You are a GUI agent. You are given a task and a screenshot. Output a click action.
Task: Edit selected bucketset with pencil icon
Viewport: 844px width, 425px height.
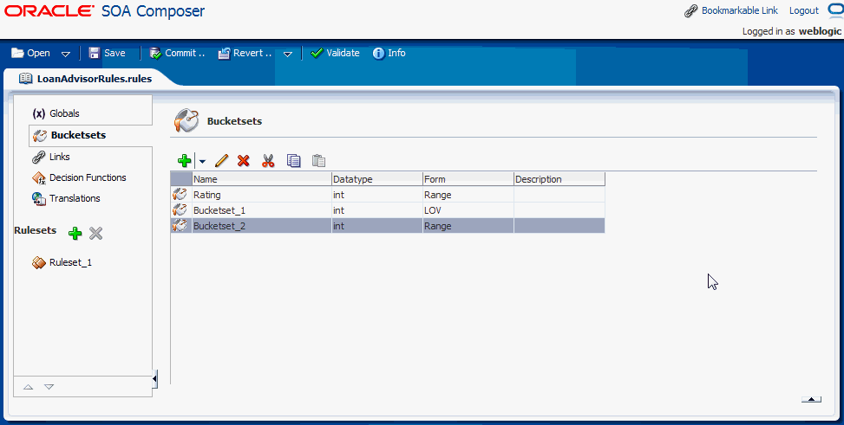pyautogui.click(x=221, y=161)
